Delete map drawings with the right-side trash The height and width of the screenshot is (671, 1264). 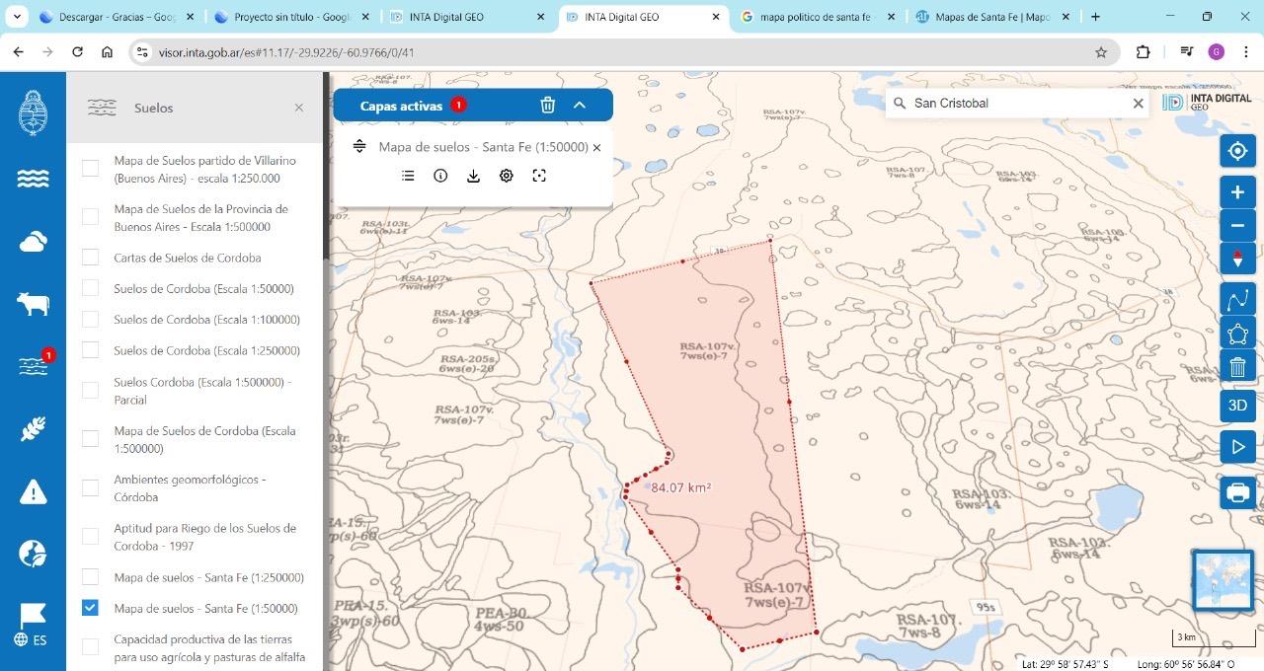pyautogui.click(x=1237, y=367)
